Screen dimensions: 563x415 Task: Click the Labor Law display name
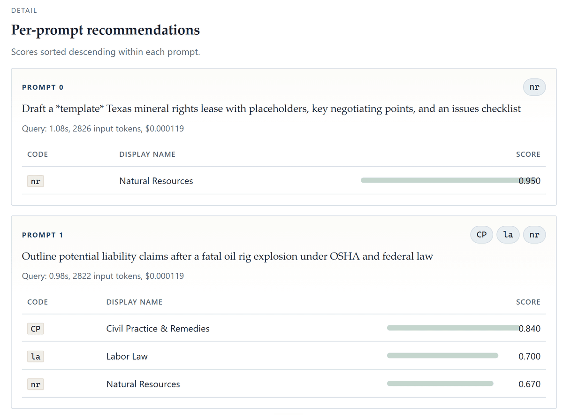click(x=127, y=356)
